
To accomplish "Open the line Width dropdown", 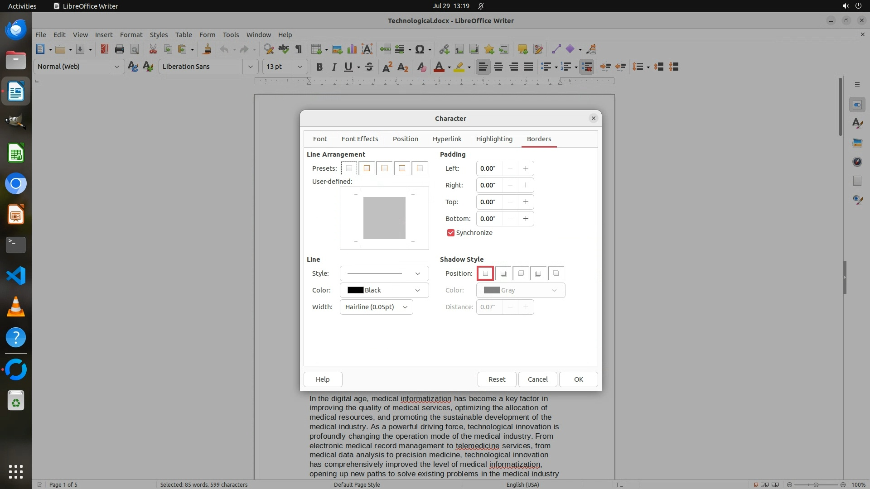I will [x=376, y=307].
